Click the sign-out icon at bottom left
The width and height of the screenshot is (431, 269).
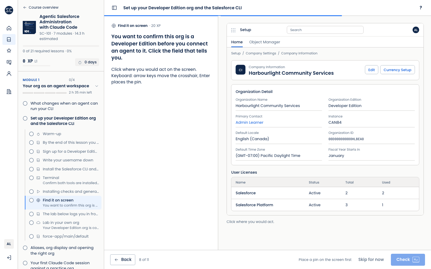[x=9, y=258]
